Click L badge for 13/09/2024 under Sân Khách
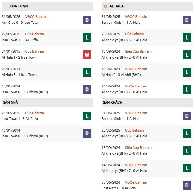This screenshot has height=192, width=193. pyautogui.click(x=187, y=151)
